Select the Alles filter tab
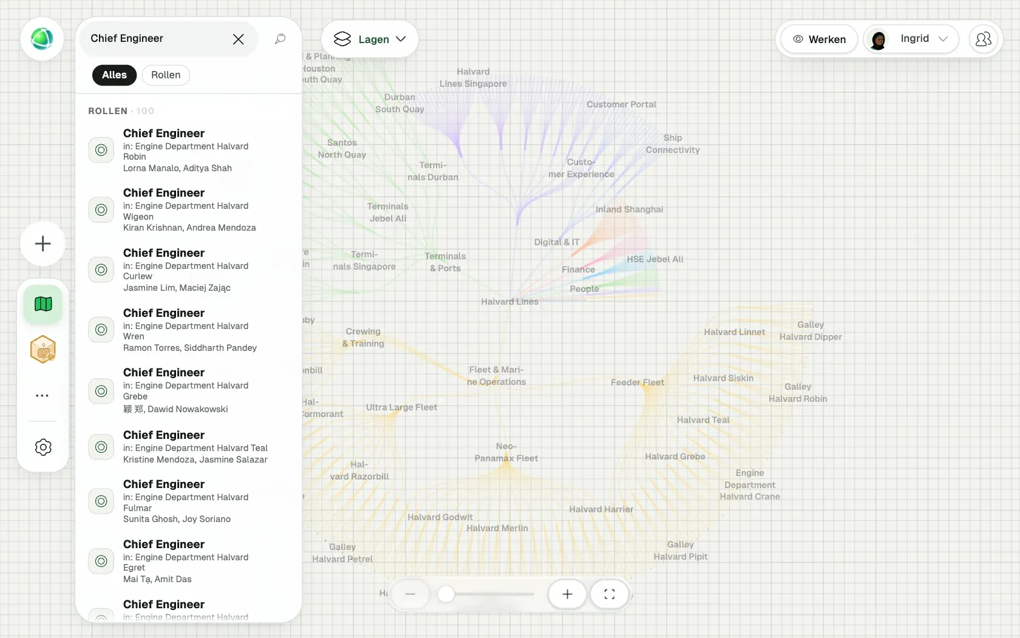This screenshot has width=1020, height=638. coord(114,75)
